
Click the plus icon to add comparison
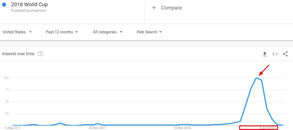pyautogui.click(x=154, y=8)
